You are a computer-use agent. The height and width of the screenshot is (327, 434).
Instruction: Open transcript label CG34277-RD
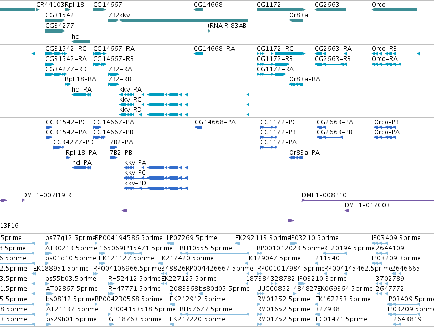click(x=66, y=69)
